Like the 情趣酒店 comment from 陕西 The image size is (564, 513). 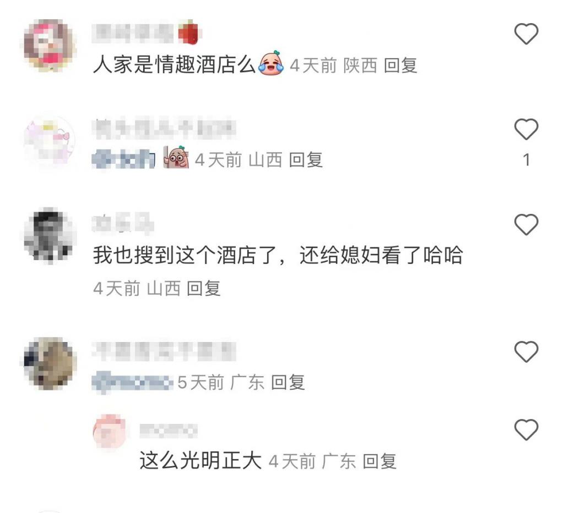[x=526, y=34]
